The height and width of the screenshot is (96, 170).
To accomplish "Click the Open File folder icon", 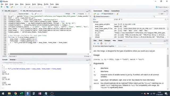I will tap(11, 7).
